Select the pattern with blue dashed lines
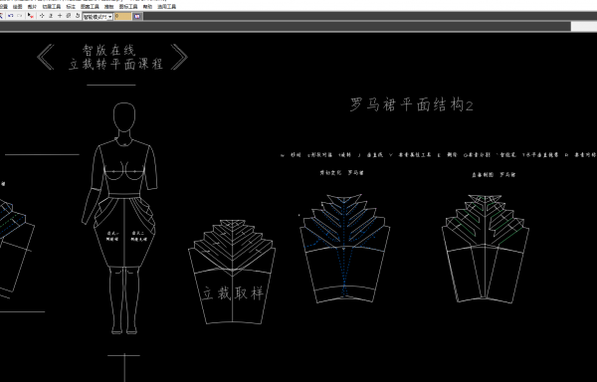The height and width of the screenshot is (382, 597). pos(344,249)
